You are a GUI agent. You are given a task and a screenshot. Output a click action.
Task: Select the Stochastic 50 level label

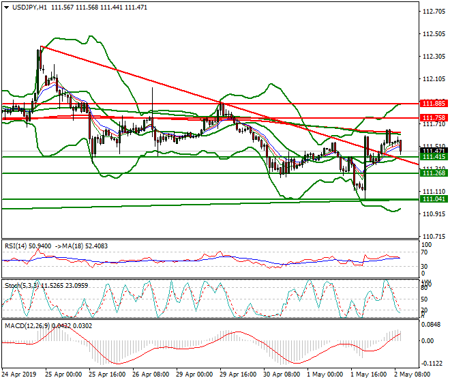[x=424, y=299]
